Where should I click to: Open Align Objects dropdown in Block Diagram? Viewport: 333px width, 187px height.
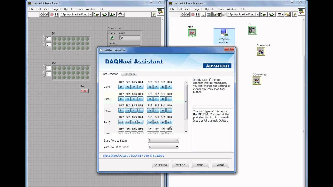pyautogui.click(x=264, y=14)
